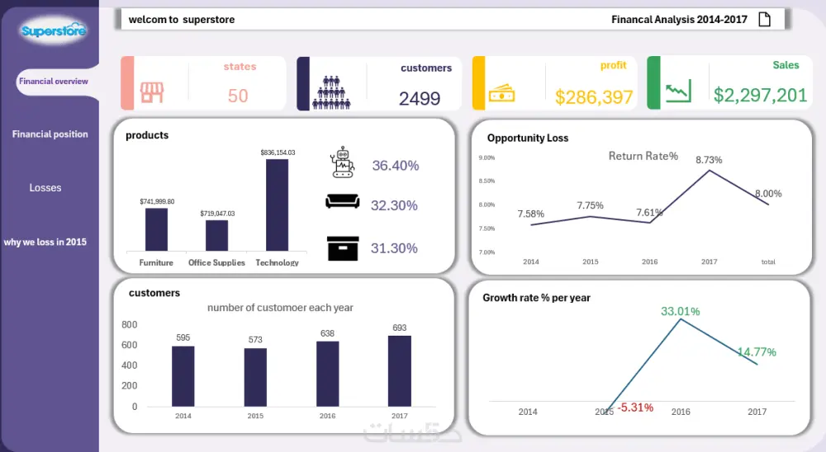Open why we loss in 2015 page
The width and height of the screenshot is (826, 452).
[45, 242]
